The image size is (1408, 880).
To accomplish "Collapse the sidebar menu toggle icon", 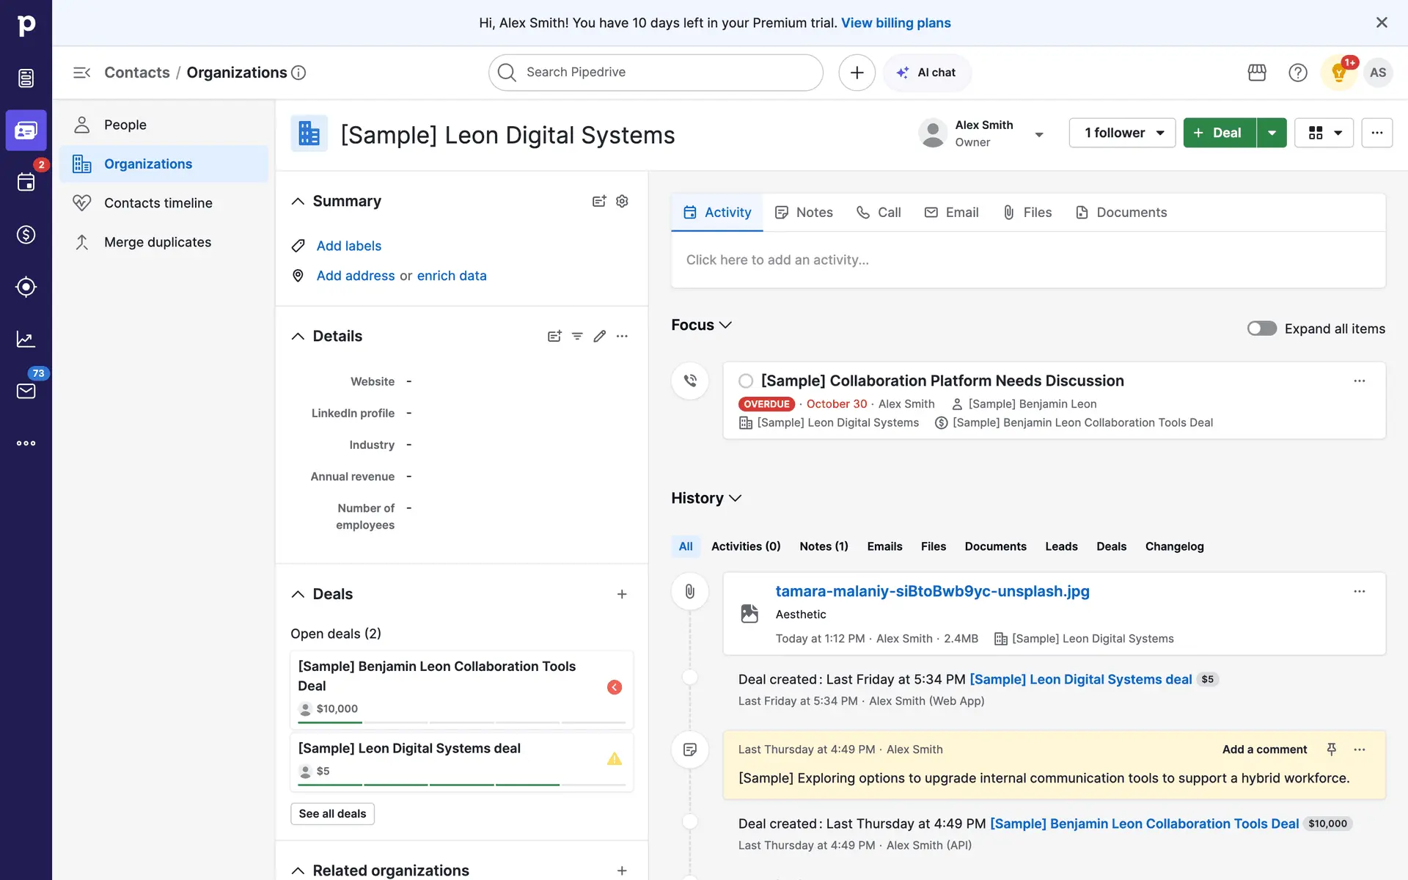I will click(x=81, y=73).
